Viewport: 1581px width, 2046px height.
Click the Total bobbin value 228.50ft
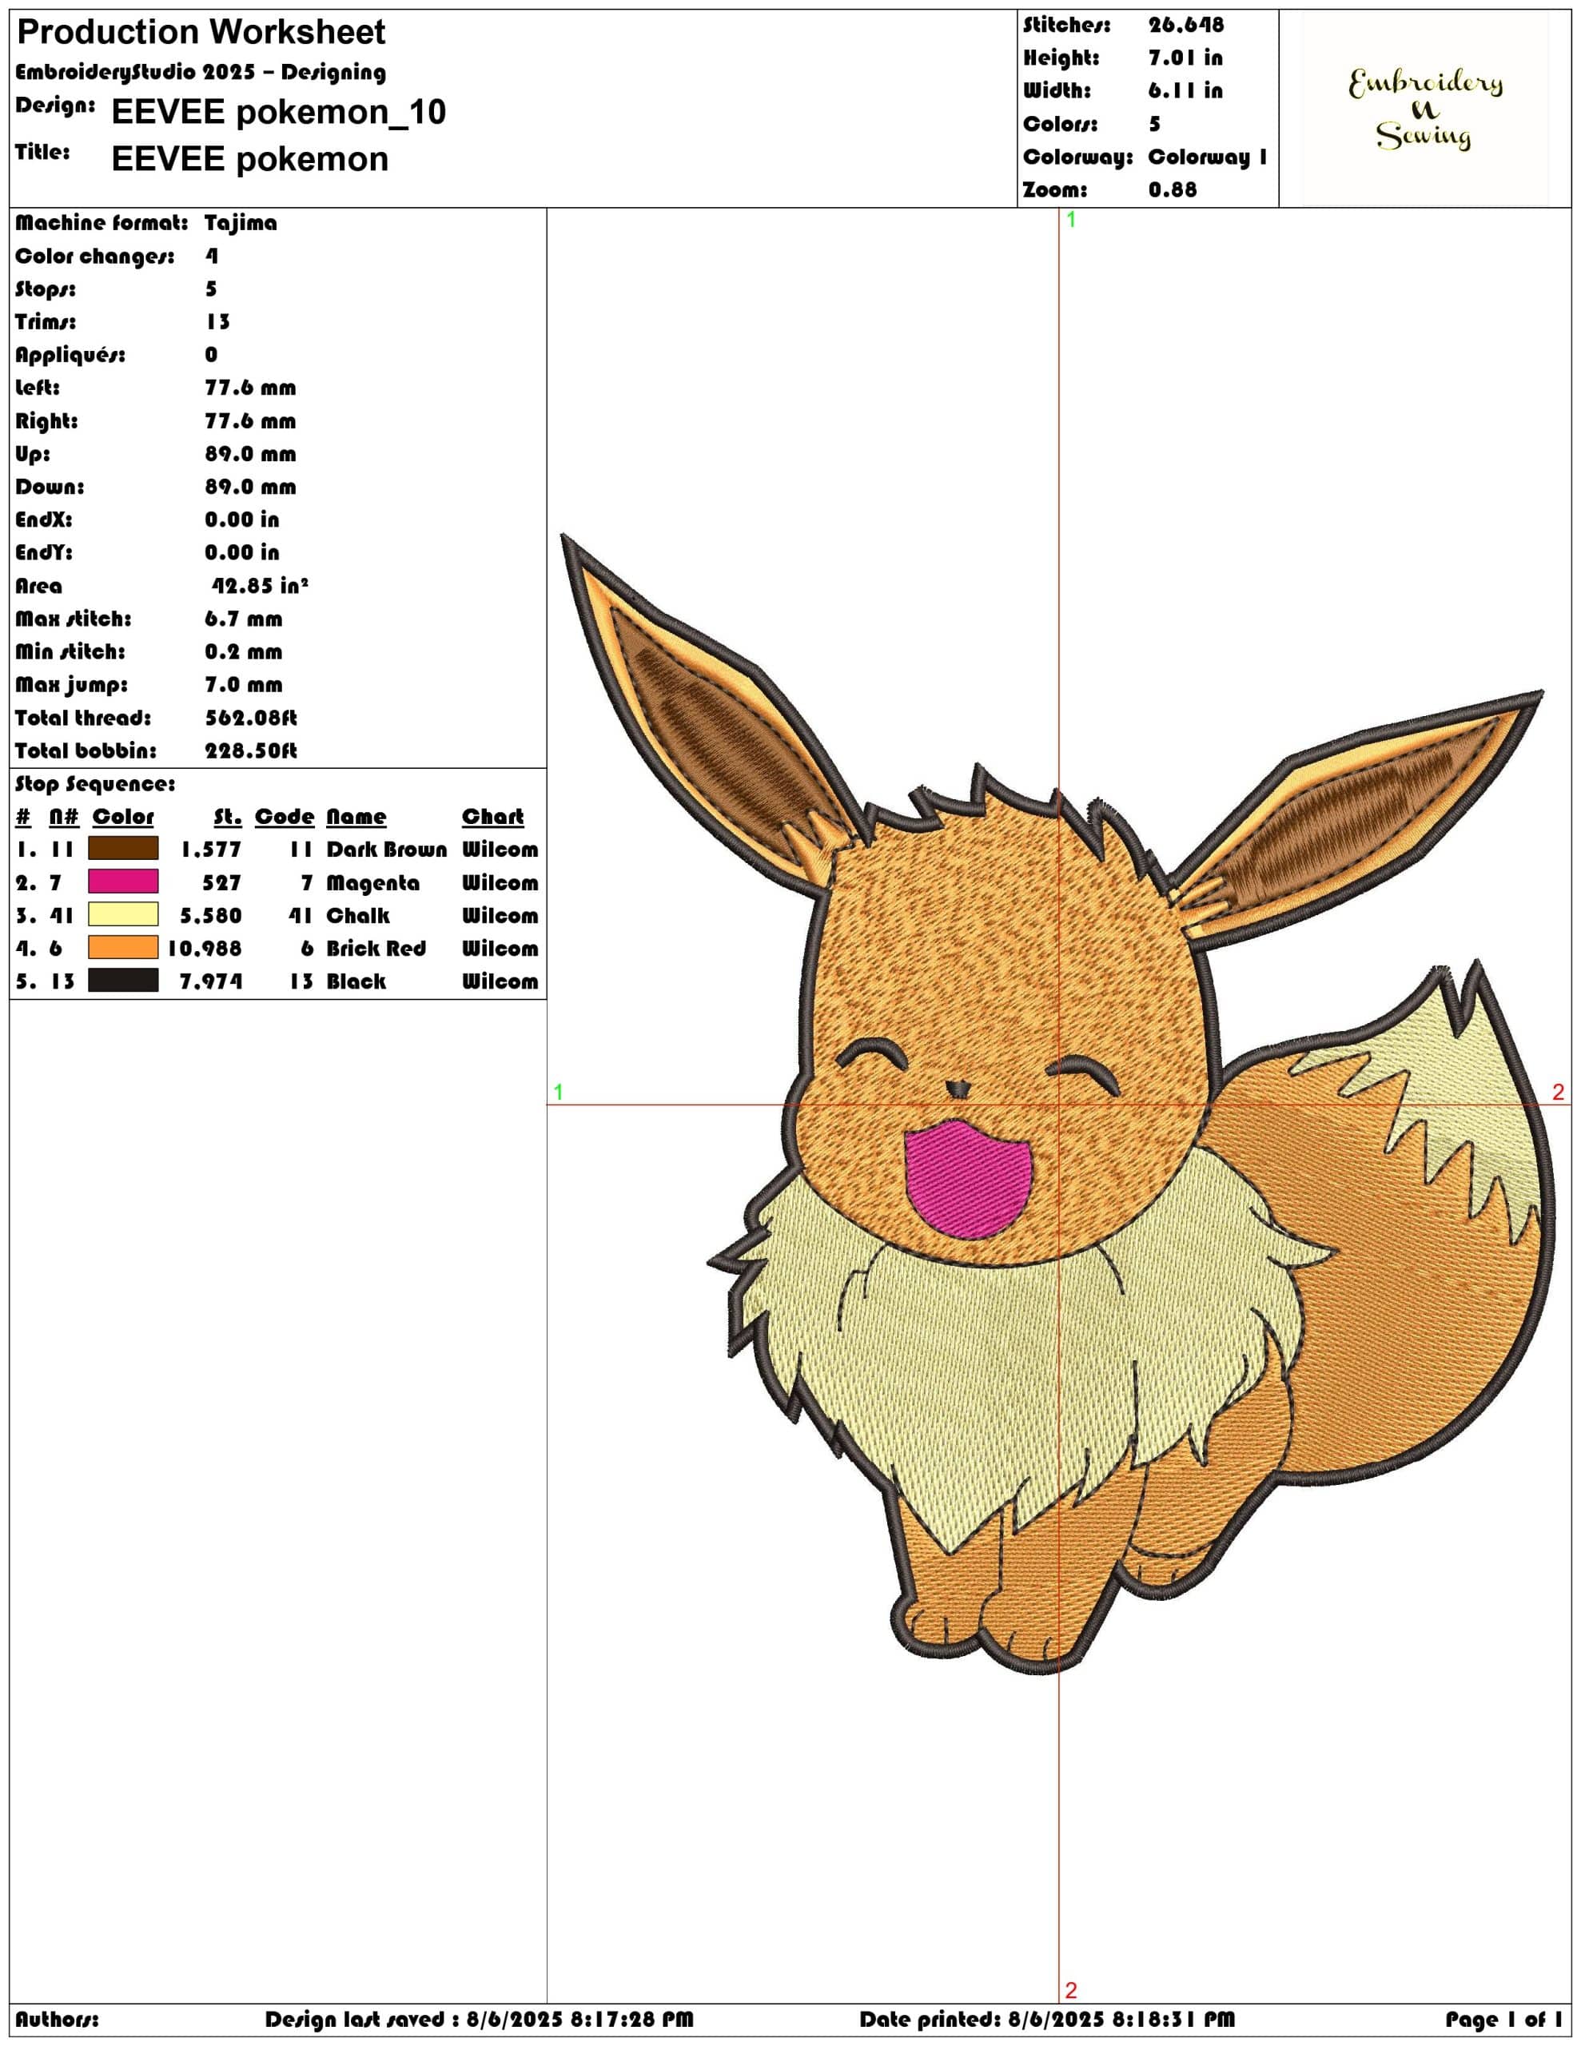click(250, 750)
